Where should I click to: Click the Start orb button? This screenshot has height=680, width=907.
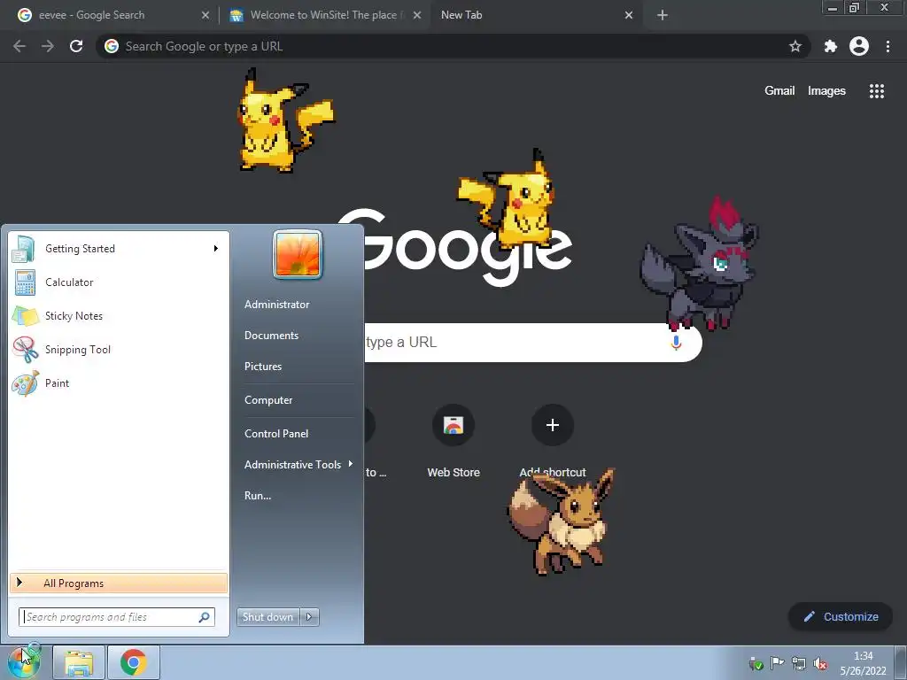24,662
